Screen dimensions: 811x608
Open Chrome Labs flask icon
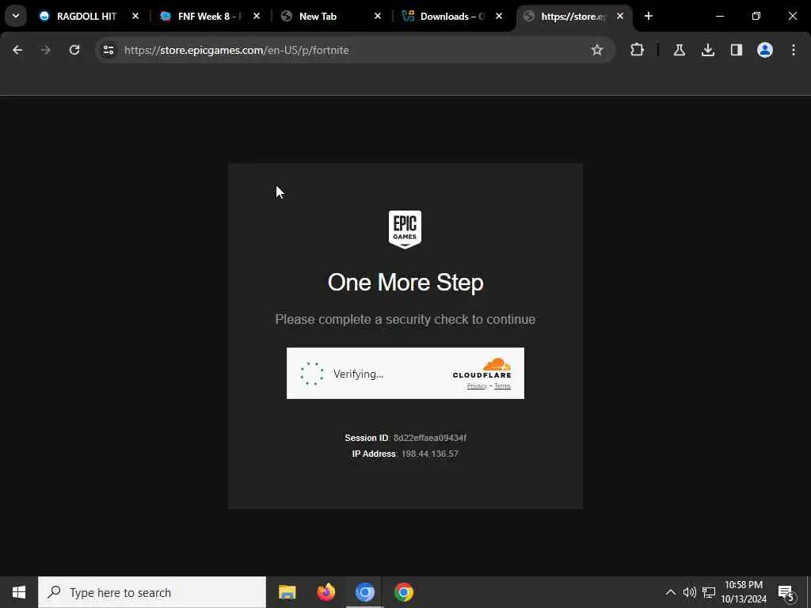click(x=679, y=50)
